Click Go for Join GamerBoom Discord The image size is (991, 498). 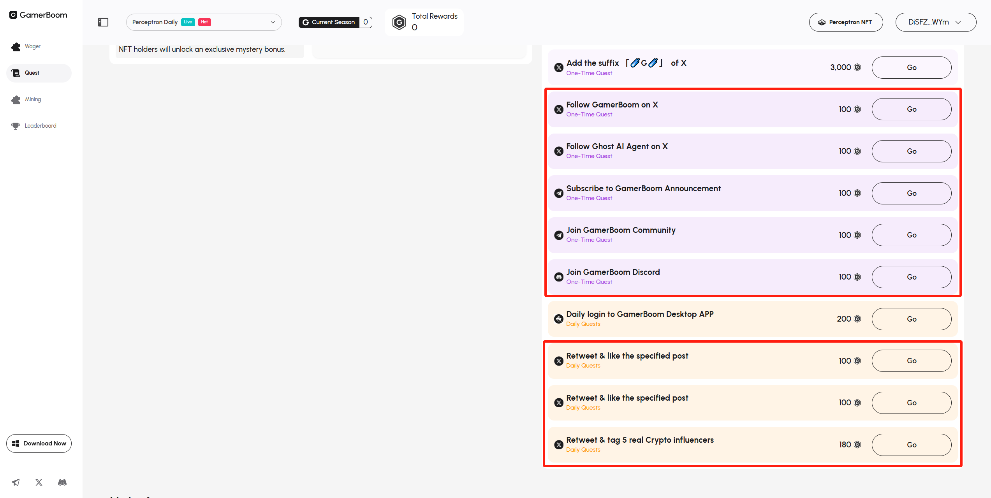[912, 277]
